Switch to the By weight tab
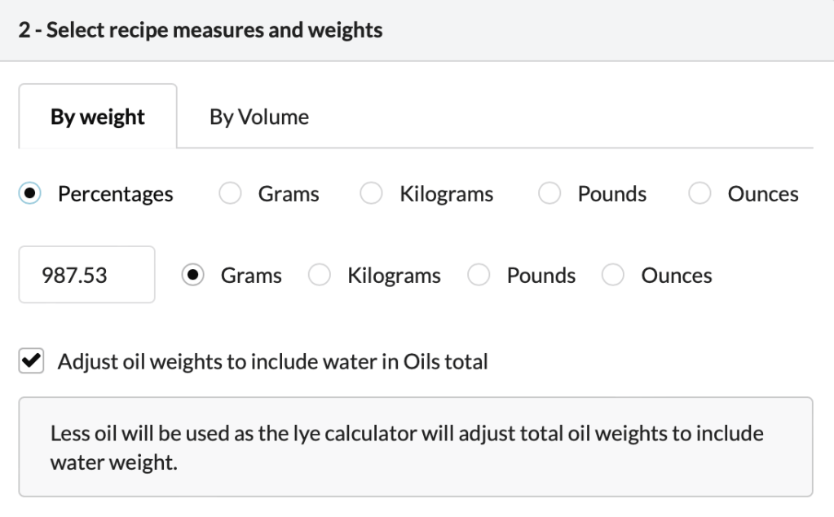Screen dimensions: 834x517 [x=97, y=117]
